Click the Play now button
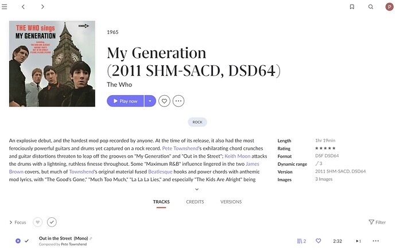Viewport: 396px width, 250px height. click(x=125, y=101)
